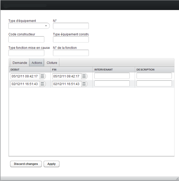Open calendar picker for second row DEBUT date
Viewport: 179px width, 181px height.
42,84
